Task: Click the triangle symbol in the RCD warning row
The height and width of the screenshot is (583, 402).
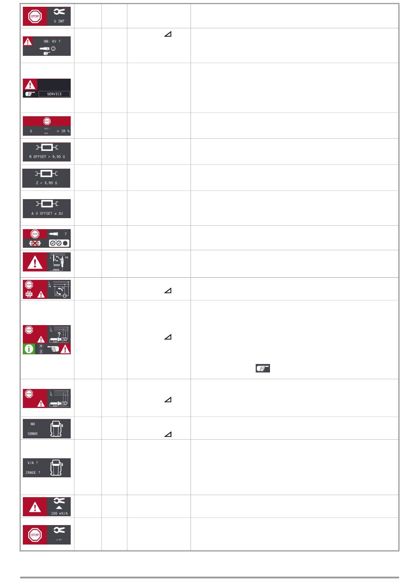Action: [168, 291]
